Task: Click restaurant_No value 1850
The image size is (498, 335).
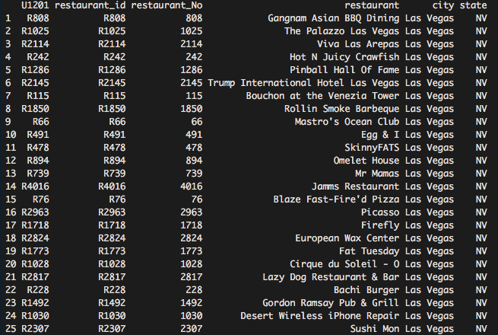Action: click(x=191, y=109)
